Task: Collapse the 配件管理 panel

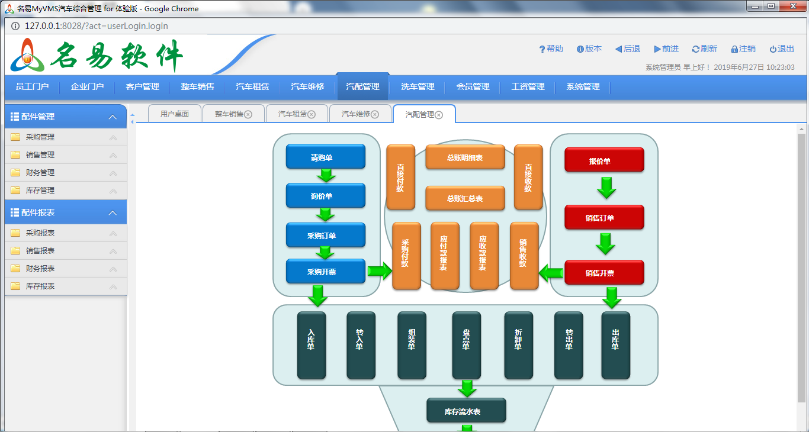Action: 113,117
